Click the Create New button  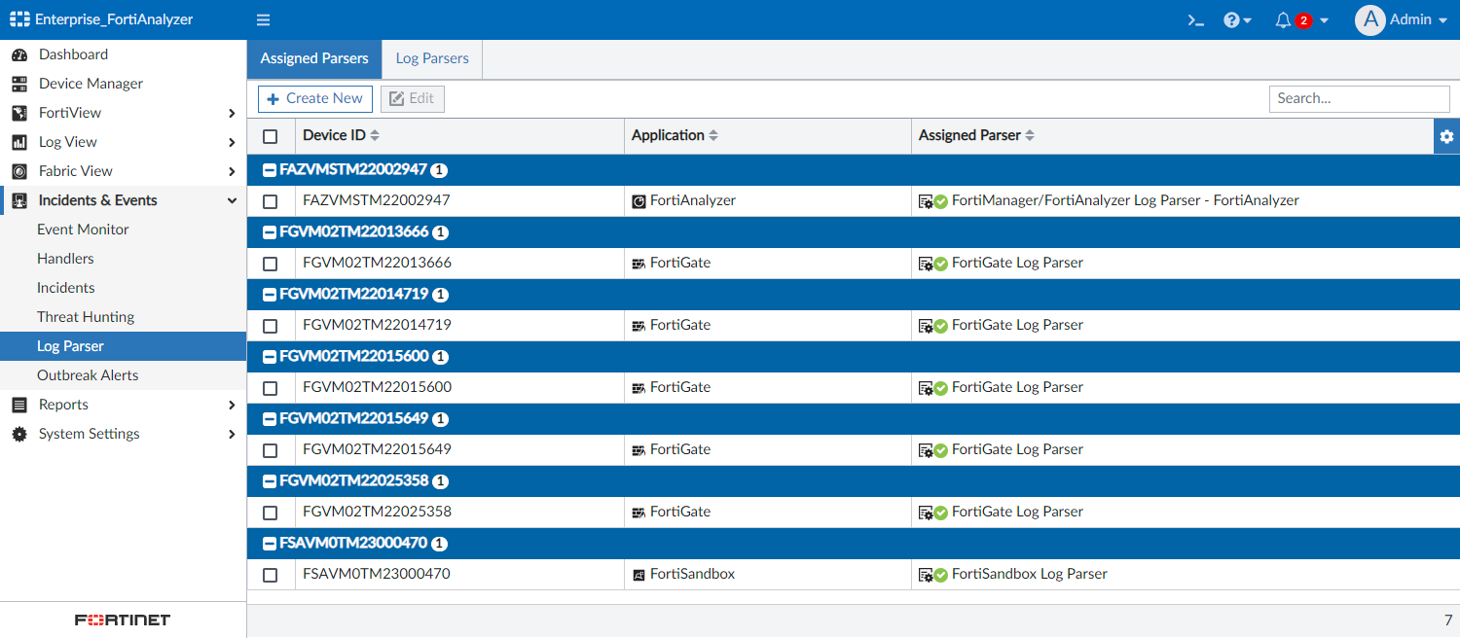pyautogui.click(x=315, y=98)
